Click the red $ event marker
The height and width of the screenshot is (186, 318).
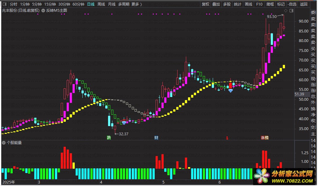click(227, 138)
